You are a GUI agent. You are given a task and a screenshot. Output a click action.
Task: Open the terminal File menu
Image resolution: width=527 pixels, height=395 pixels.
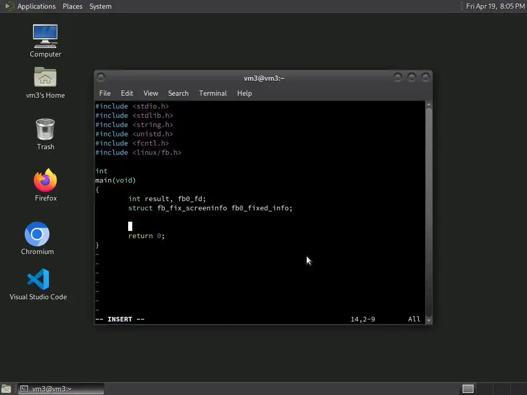click(x=105, y=94)
